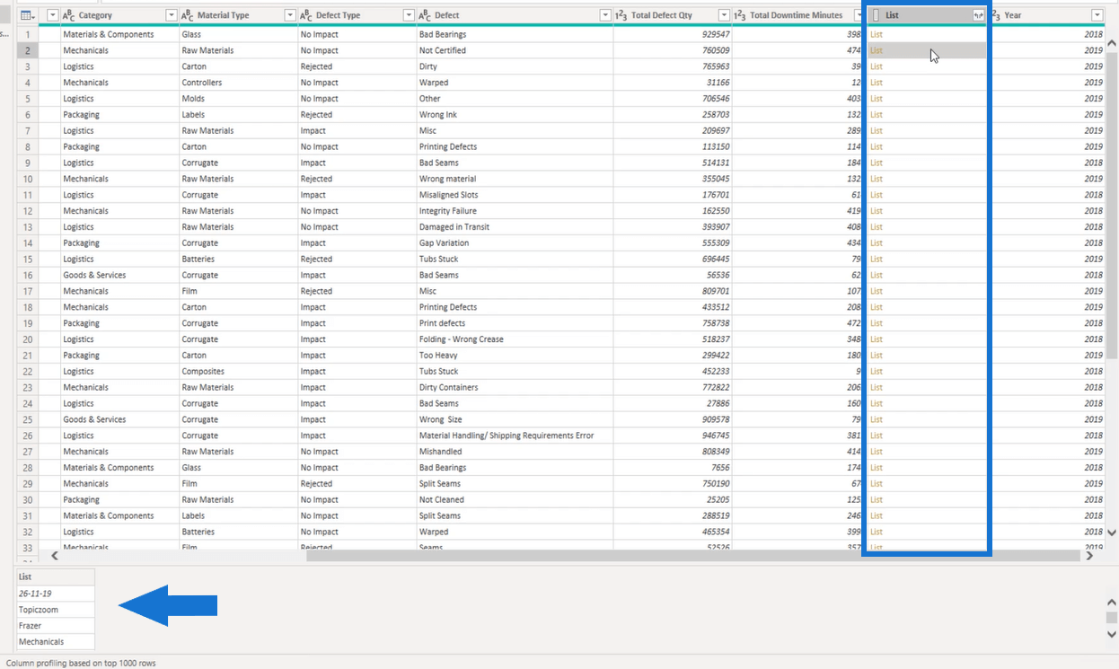Open the List link in row 1
The image size is (1119, 669).
point(877,34)
